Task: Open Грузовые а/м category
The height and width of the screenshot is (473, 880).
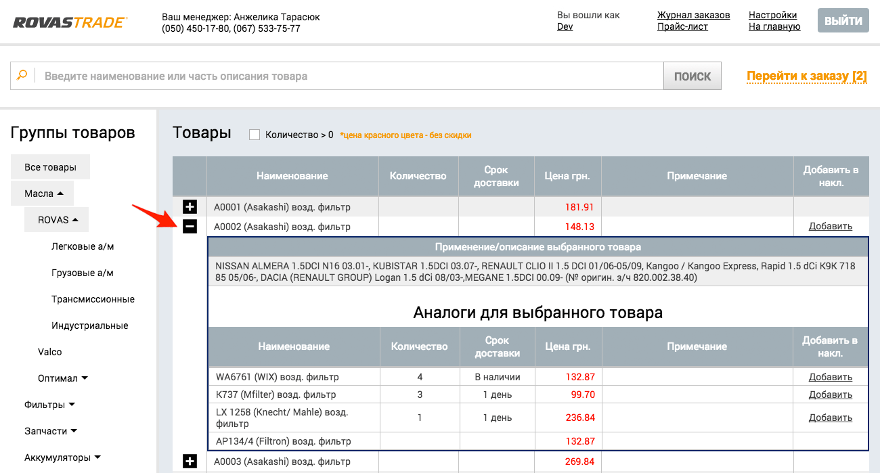Action: (83, 273)
